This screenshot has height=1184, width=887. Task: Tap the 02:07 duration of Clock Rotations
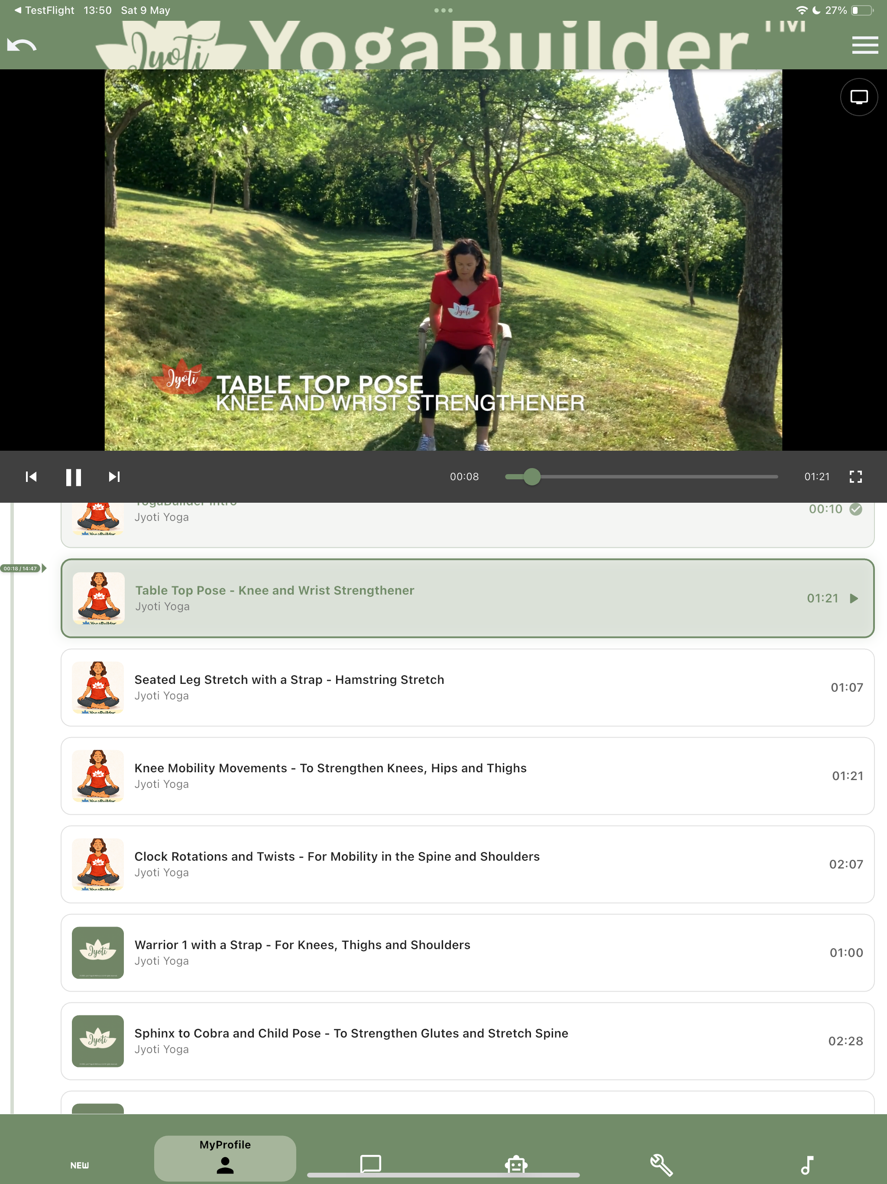click(846, 864)
